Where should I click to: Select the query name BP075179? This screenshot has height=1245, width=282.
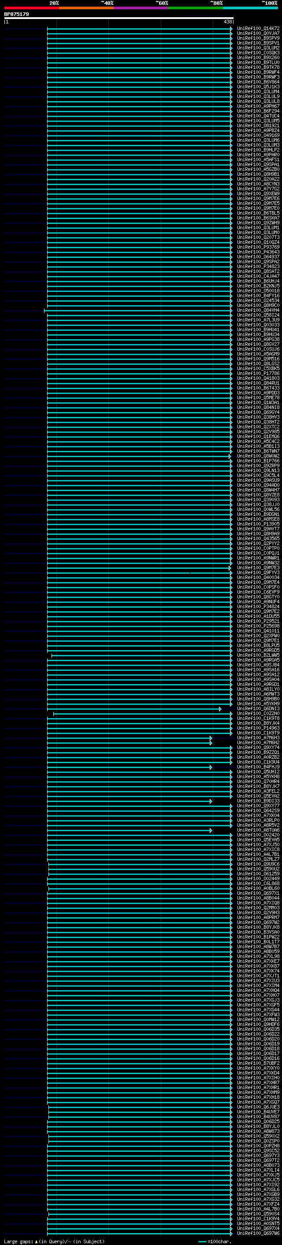pyautogui.click(x=16, y=14)
